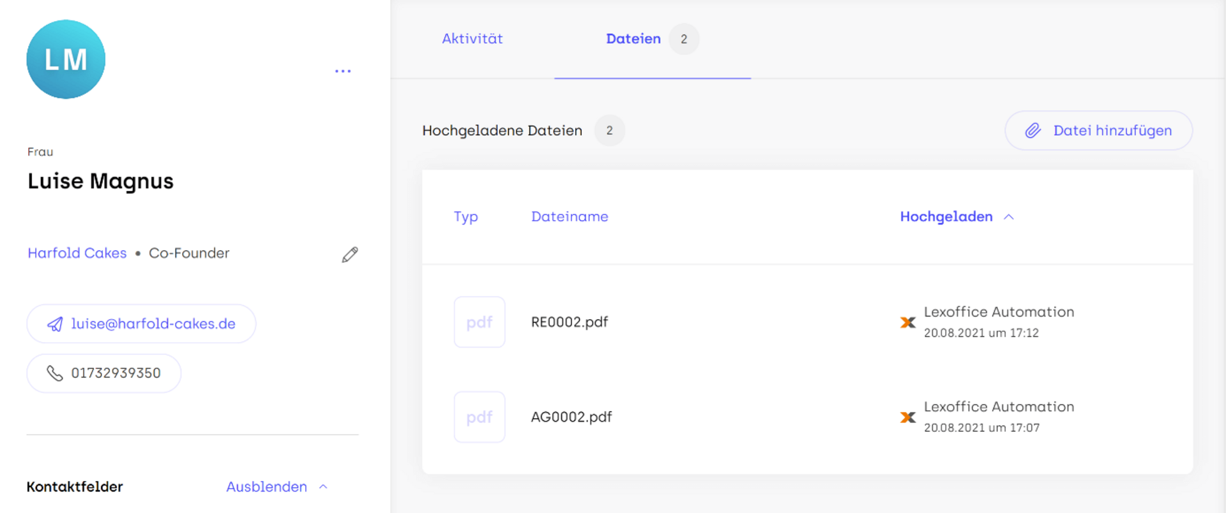
Task: Click the LM avatar circle
Action: pyautogui.click(x=66, y=59)
